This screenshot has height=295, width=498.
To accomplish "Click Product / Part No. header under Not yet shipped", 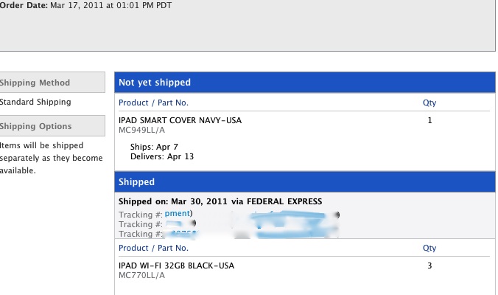I will click(153, 103).
